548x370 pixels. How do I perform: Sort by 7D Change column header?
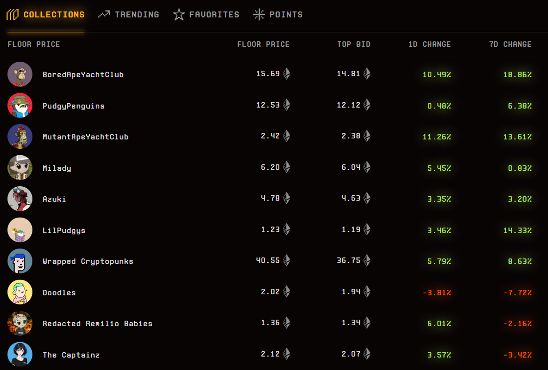(510, 44)
